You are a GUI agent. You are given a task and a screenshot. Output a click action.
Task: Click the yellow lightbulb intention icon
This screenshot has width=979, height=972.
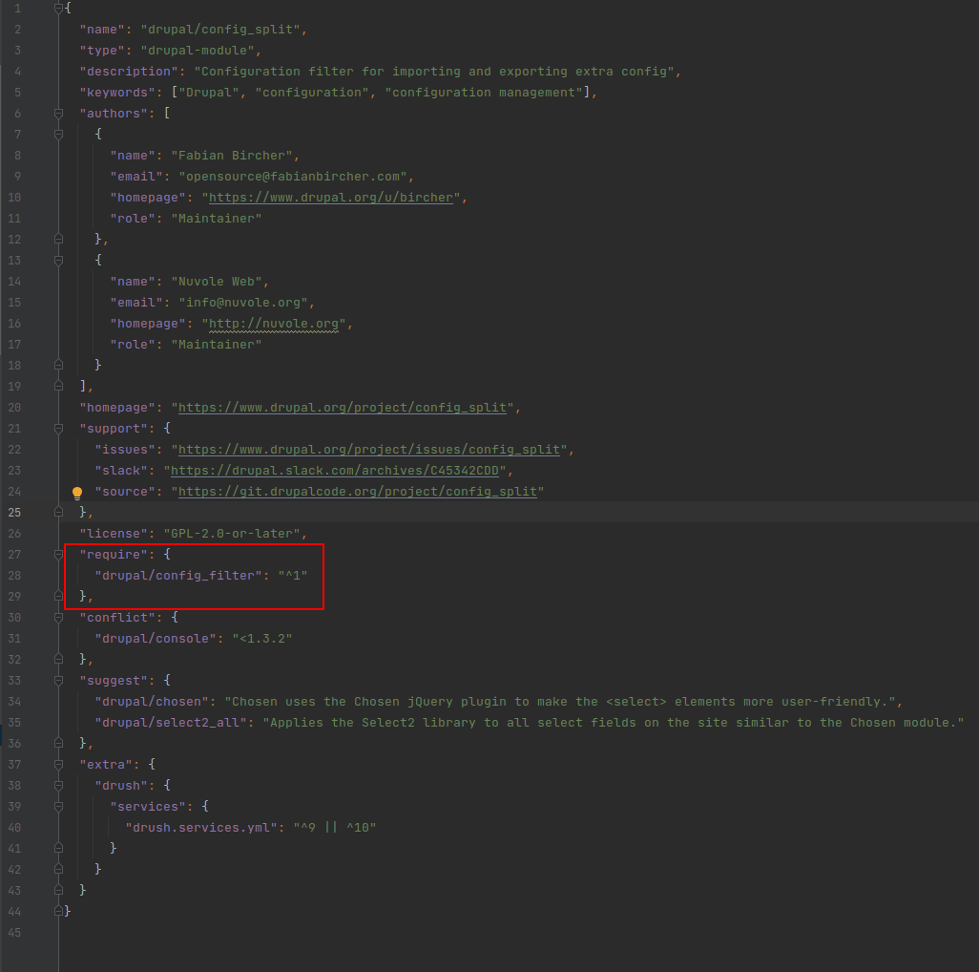click(76, 493)
